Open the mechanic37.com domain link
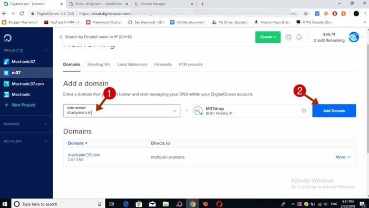The width and height of the screenshot is (369, 208). point(83,155)
